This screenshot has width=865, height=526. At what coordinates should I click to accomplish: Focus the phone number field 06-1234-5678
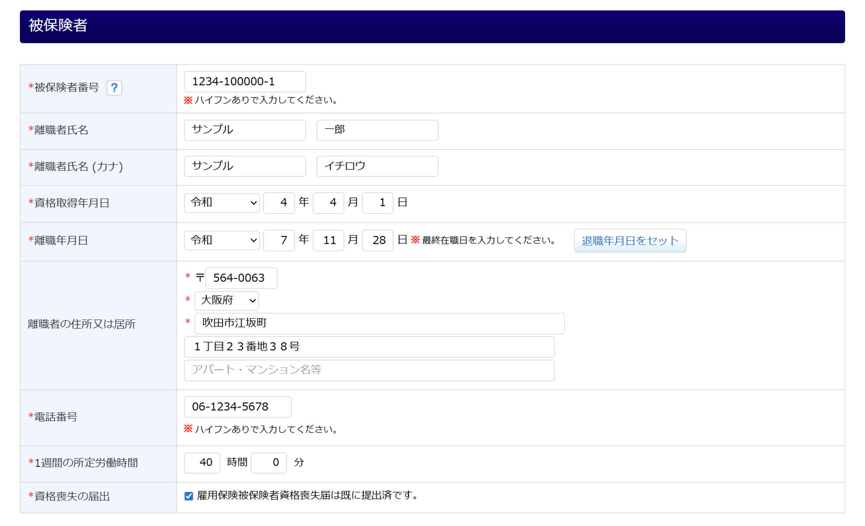237,407
